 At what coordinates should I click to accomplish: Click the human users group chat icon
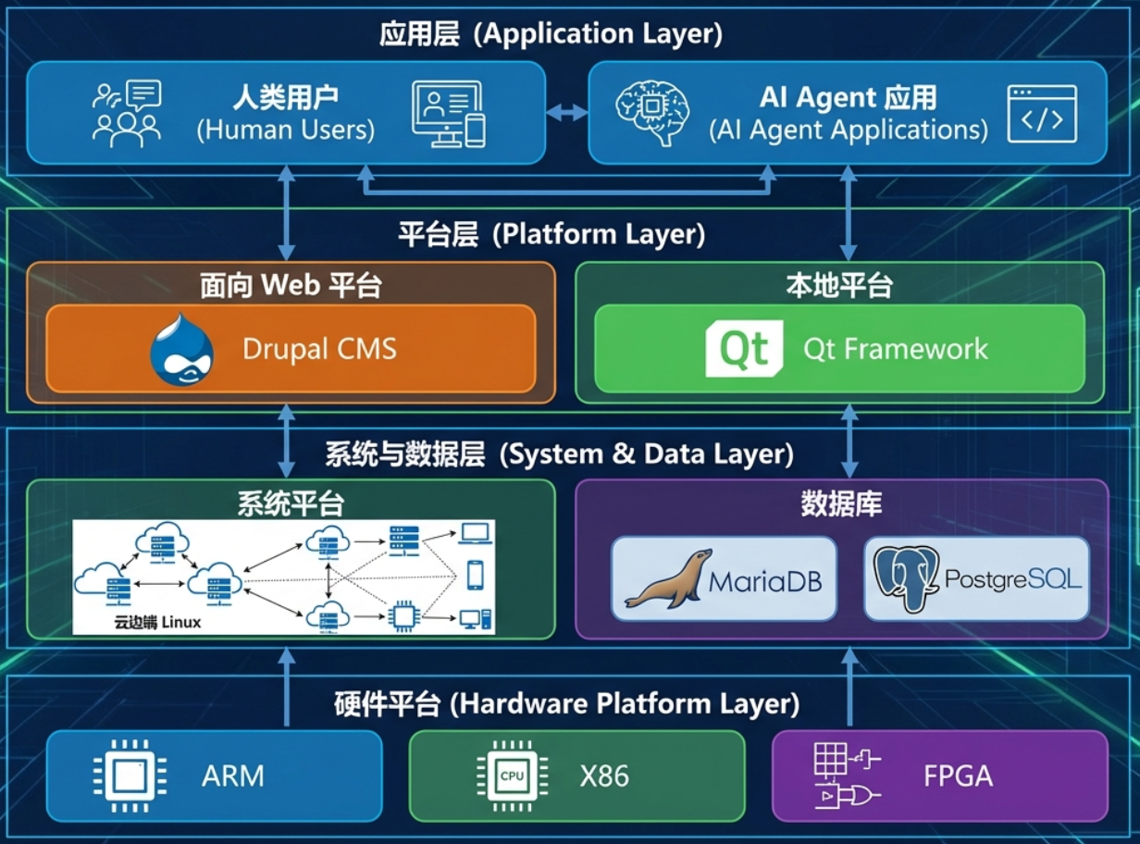pos(127,114)
